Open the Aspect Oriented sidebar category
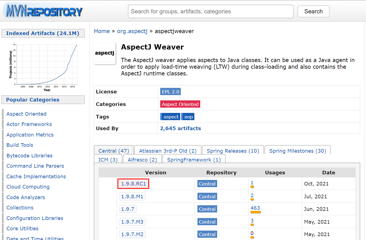Image resolution: width=366 pixels, height=240 pixels. [x=26, y=114]
